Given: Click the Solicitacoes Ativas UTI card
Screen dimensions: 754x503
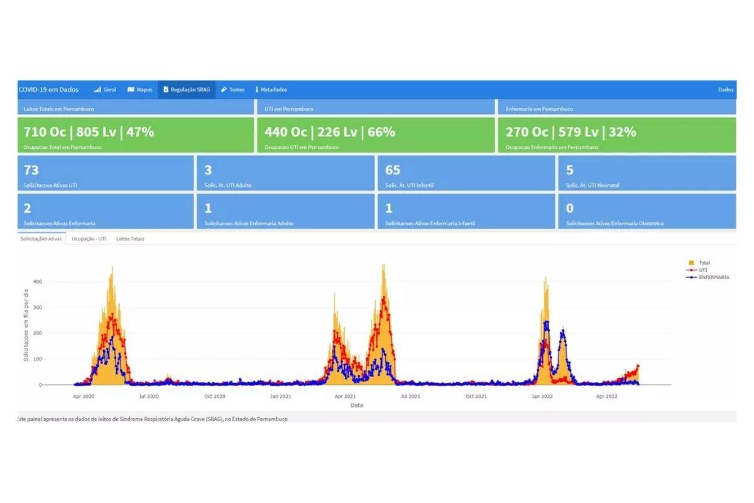Looking at the screenshot, I should pyautogui.click(x=105, y=174).
